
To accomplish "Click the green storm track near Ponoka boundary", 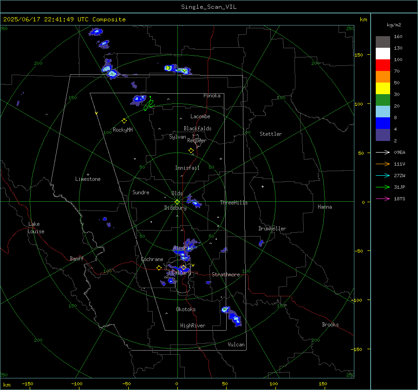I will (149, 104).
